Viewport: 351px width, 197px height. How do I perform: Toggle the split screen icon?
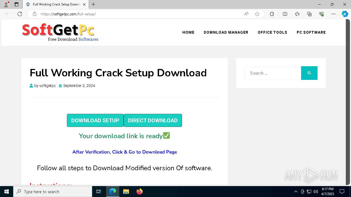click(x=285, y=14)
